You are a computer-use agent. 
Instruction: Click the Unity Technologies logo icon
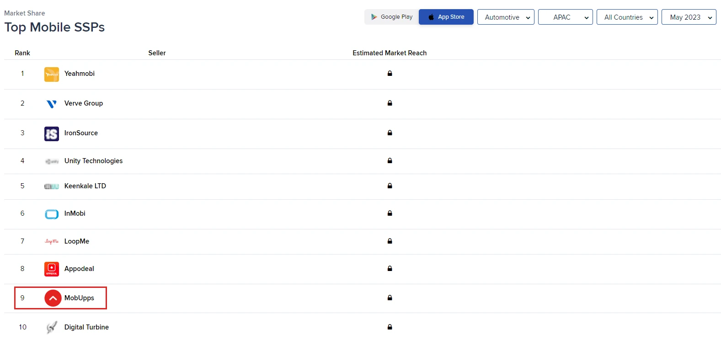52,161
